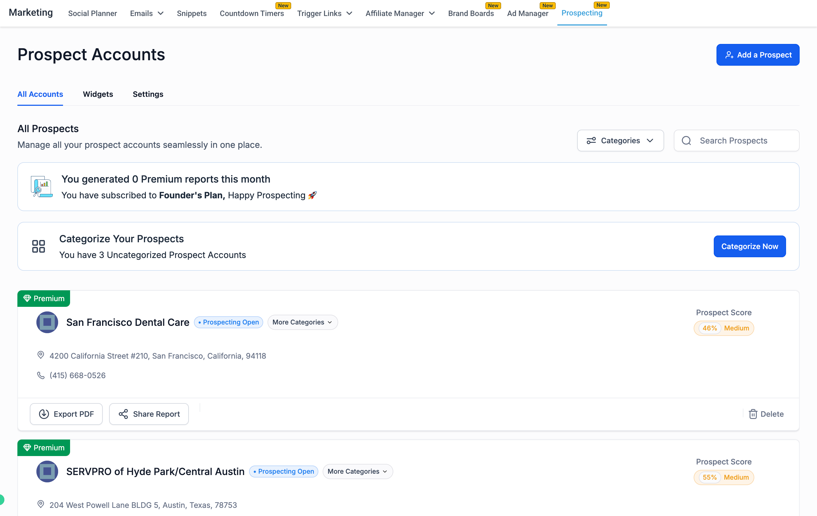The height and width of the screenshot is (516, 817).
Task: Click the trash icon for Delete
Action: [753, 414]
